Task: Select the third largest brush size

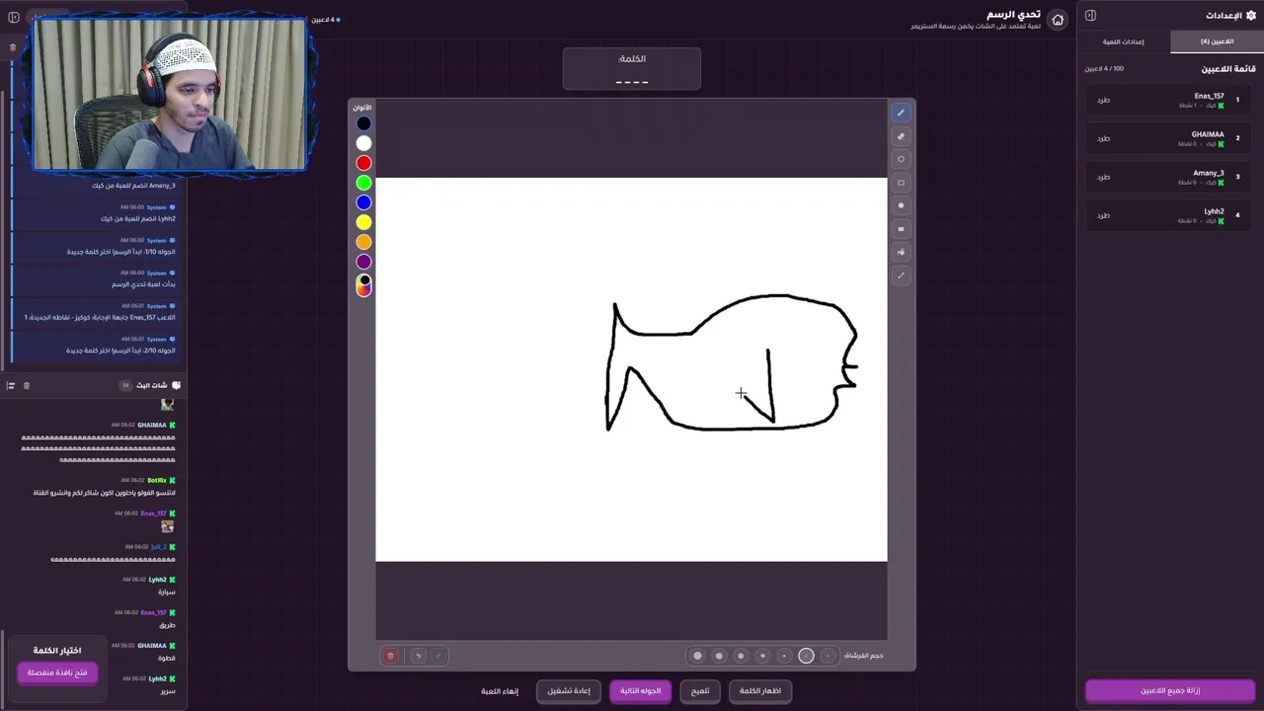Action: click(741, 656)
